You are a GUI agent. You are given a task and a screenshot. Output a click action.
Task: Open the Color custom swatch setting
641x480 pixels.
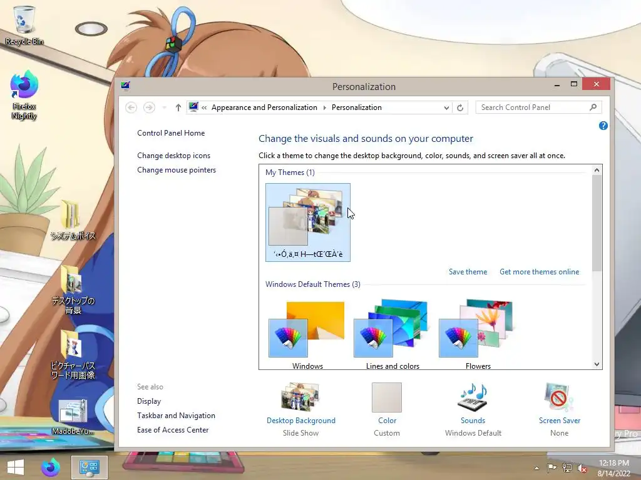[x=387, y=397]
